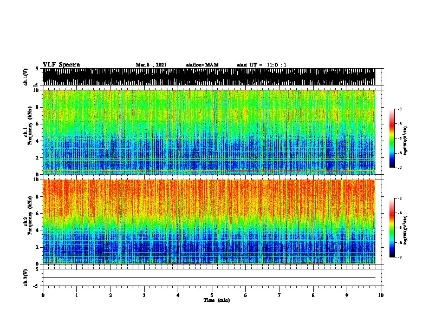Click the "start UT = 11:0:1" header text

(262, 65)
